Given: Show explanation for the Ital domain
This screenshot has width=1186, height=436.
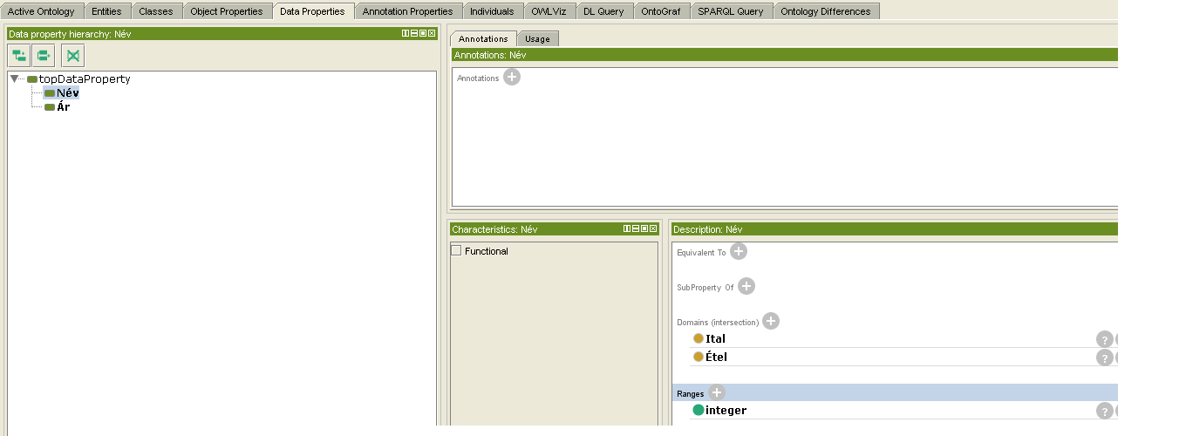Looking at the screenshot, I should pyautogui.click(x=1105, y=339).
